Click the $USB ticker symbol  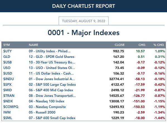coord(8,62)
